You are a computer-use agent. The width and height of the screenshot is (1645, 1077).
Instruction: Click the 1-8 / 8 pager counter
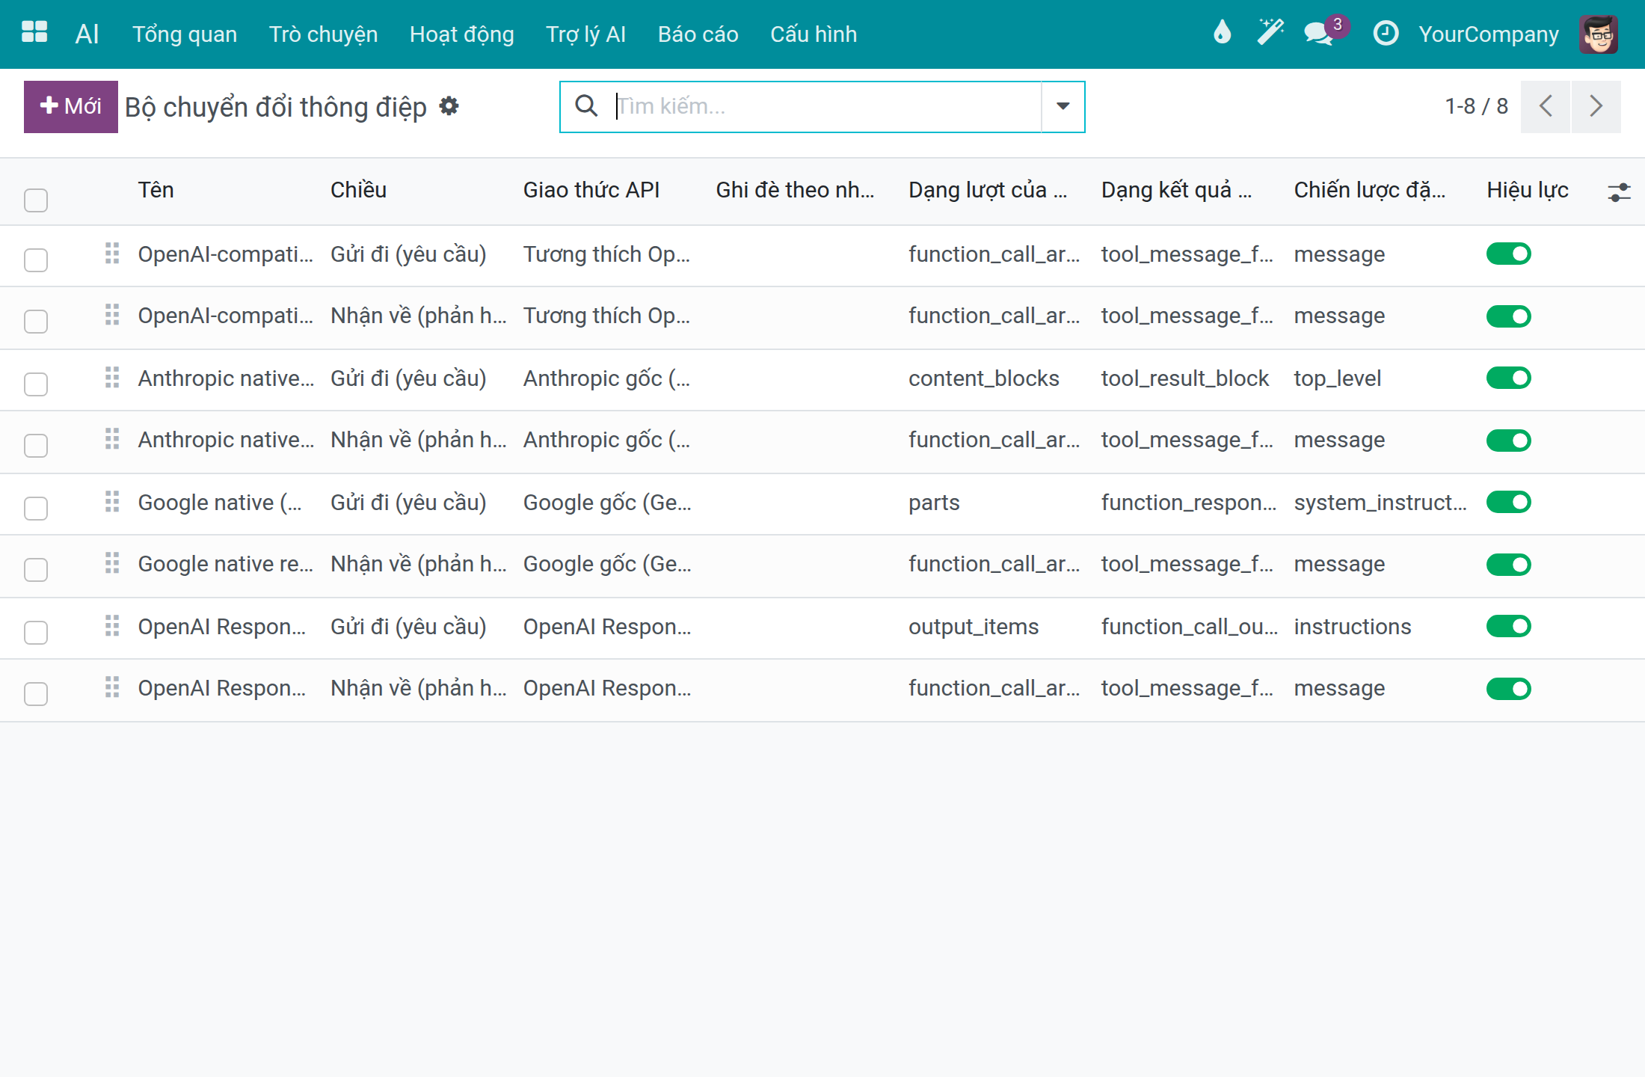pos(1476,106)
